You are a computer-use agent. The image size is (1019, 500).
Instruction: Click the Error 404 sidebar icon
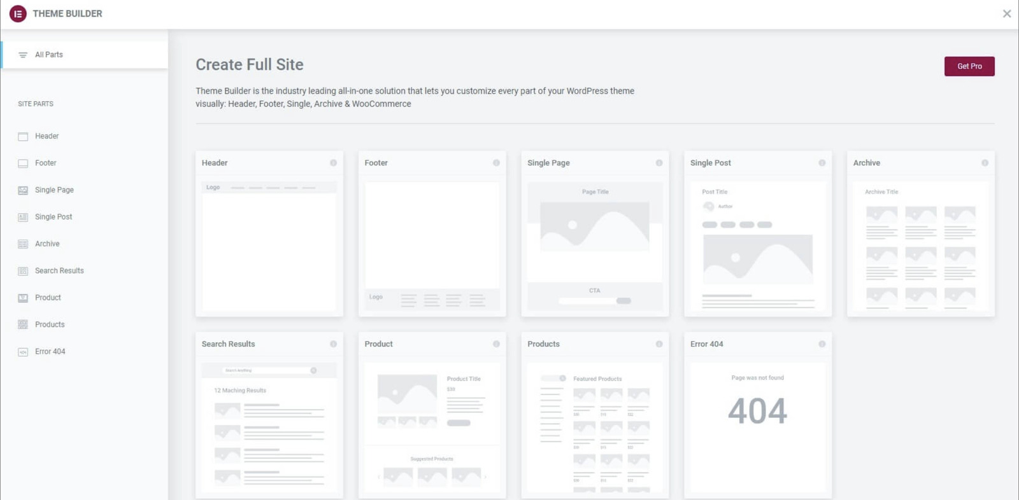pyautogui.click(x=23, y=352)
